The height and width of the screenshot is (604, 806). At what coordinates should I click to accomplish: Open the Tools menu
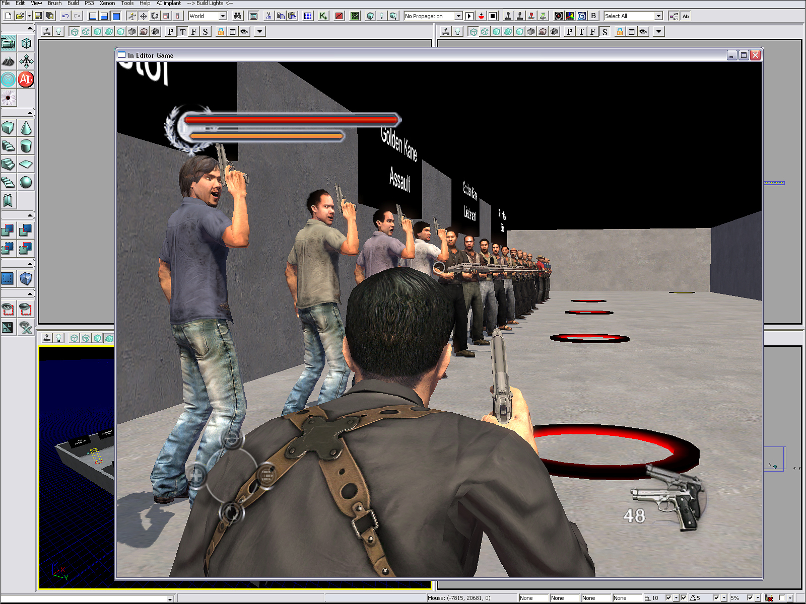pyautogui.click(x=127, y=3)
